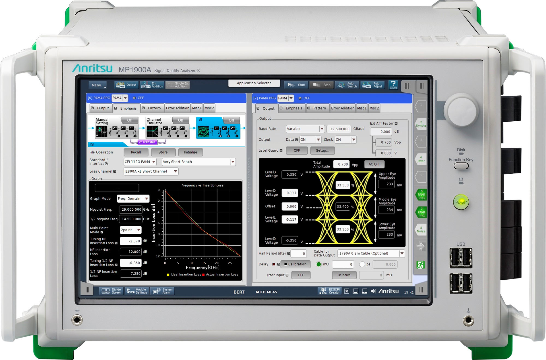Launch the EZ SCPI Creator
Viewport: 546px width, 360px height.
coord(330,291)
